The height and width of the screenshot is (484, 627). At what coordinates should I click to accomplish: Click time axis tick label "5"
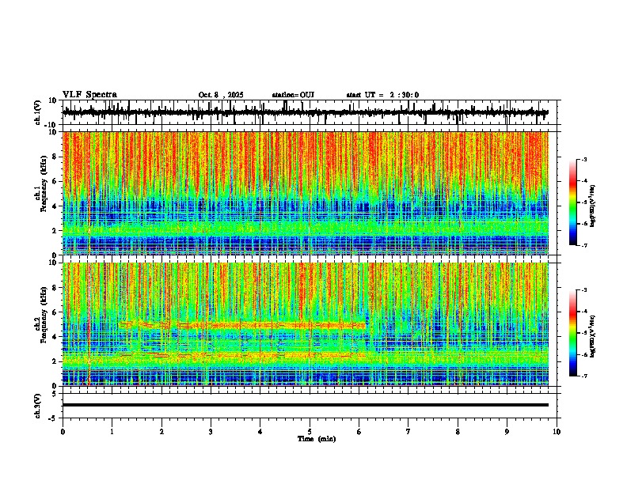click(x=310, y=432)
